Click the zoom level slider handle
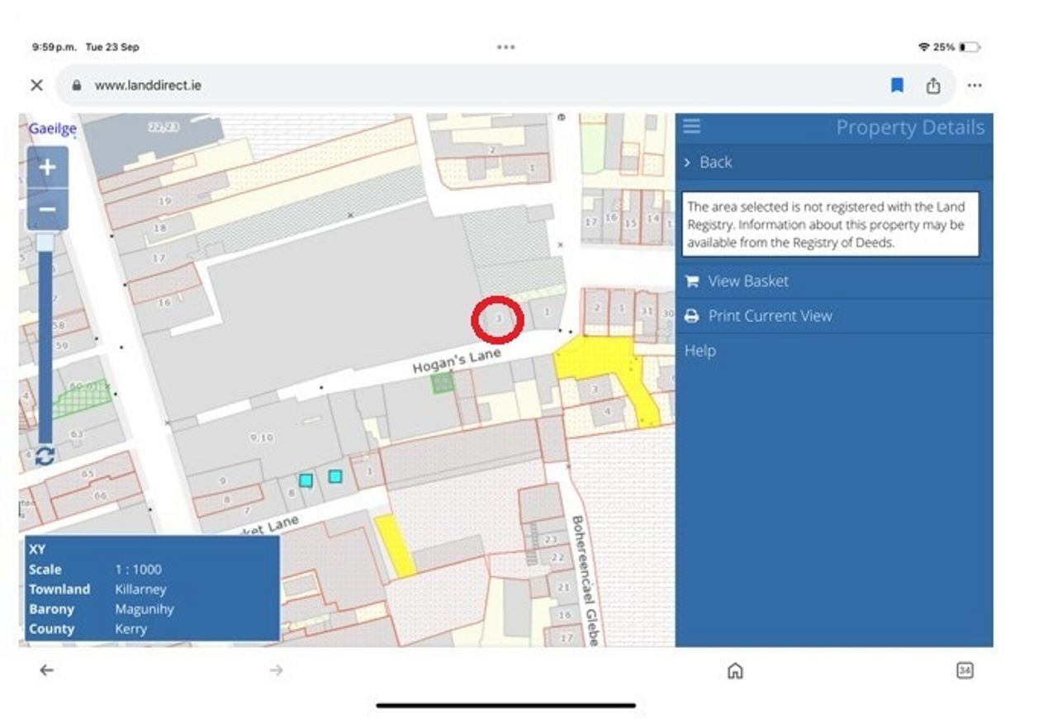Image resolution: width=1057 pixels, height=719 pixels. (45, 241)
